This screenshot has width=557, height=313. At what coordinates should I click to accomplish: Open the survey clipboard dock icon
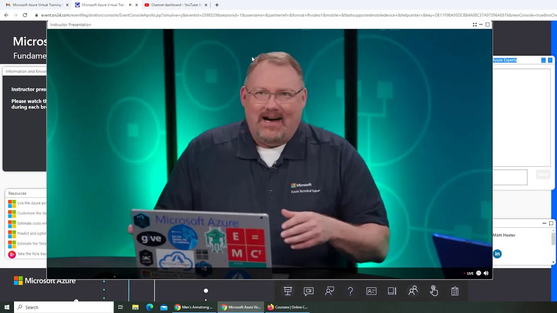click(455, 291)
